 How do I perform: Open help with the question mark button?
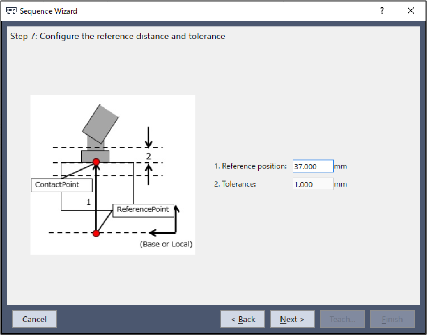pos(382,11)
